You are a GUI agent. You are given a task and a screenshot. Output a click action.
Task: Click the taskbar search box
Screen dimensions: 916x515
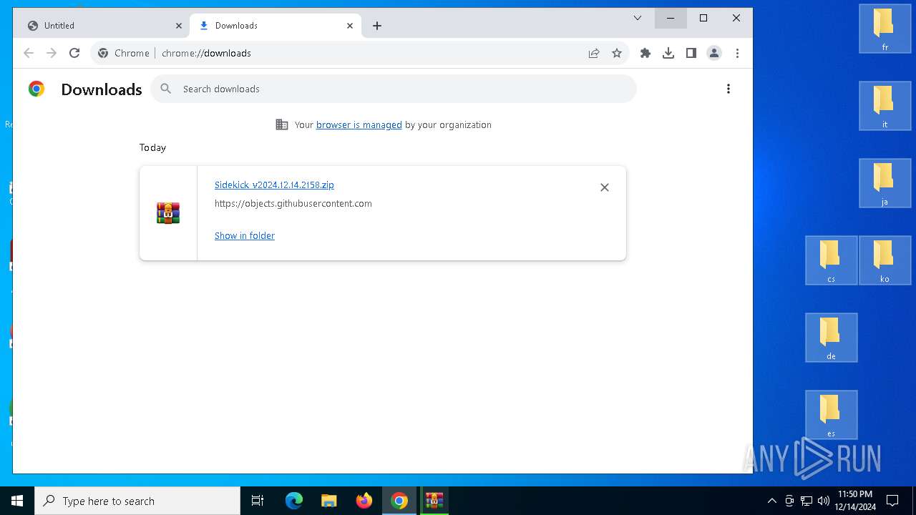(137, 501)
